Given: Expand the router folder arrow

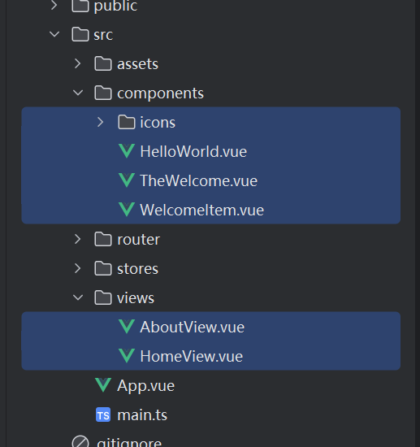Looking at the screenshot, I should (77, 239).
